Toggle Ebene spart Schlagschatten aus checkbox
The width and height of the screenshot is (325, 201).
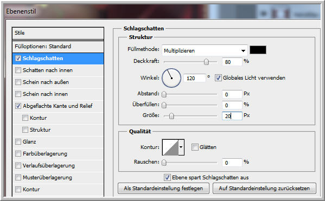pyautogui.click(x=167, y=177)
